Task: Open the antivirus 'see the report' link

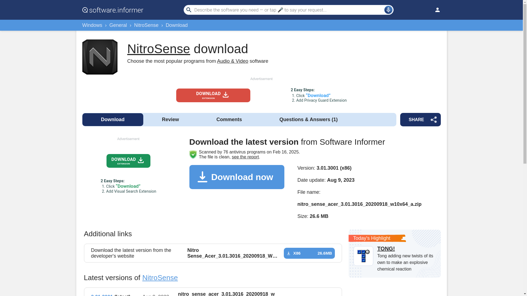Action: 245,157
